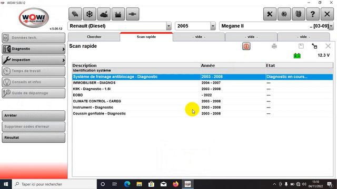Viewport: 337px width, 189px height.
Task: Select the Instrument - Diagnostic row
Action: 202,107
